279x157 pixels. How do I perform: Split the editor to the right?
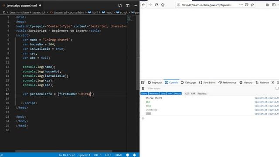point(128,6)
